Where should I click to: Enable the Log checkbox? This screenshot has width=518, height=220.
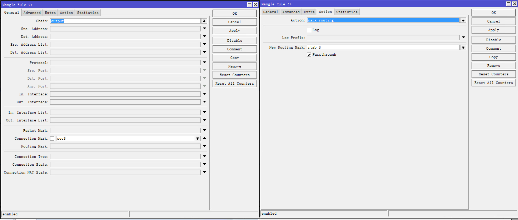pyautogui.click(x=309, y=30)
